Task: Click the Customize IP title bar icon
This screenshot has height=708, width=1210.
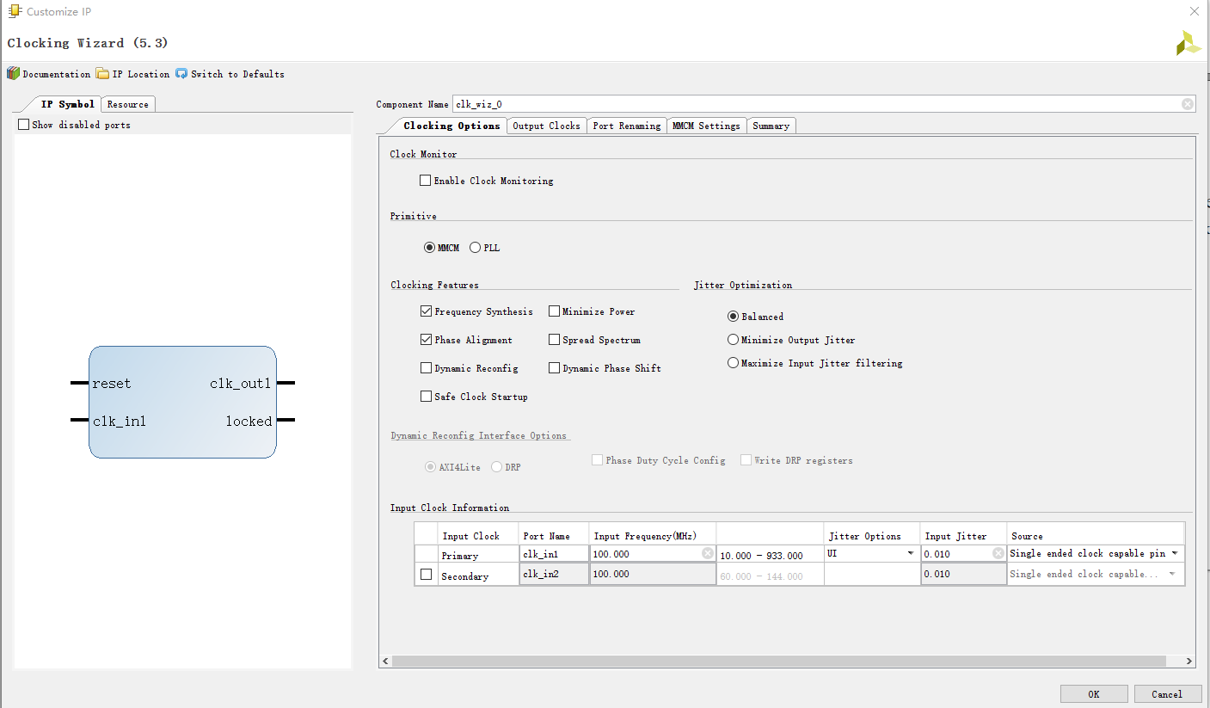Action: [14, 12]
